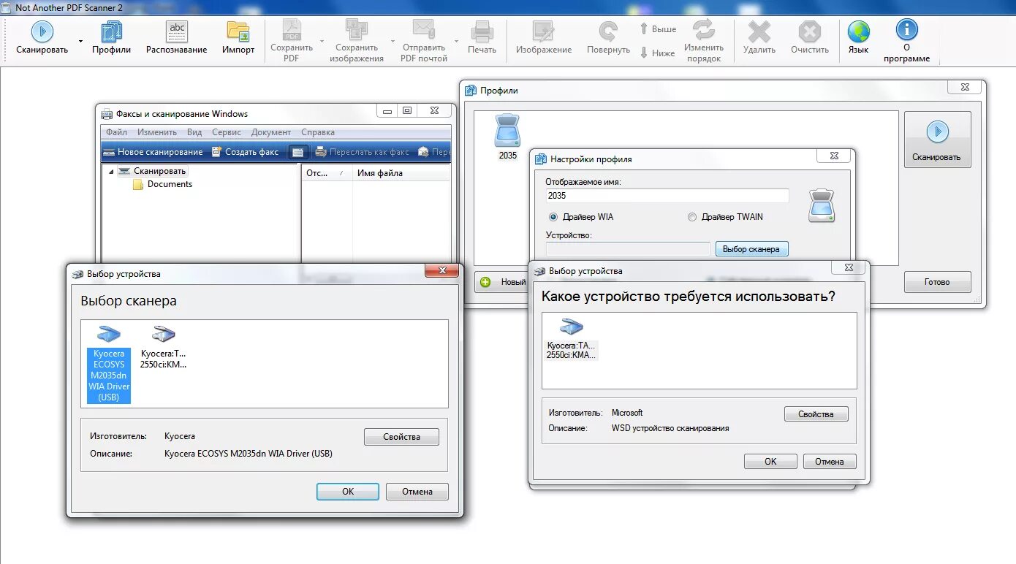Viewport: 1016px width, 564px height.
Task: Expand the Сохранить изображения dropdown arrow
Action: (x=393, y=41)
